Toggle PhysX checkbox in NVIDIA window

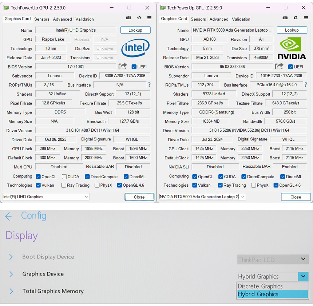click(254, 185)
